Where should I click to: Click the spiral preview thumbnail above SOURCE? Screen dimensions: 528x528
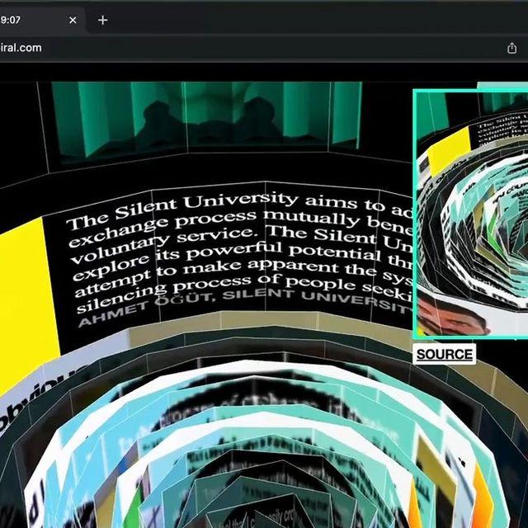tap(471, 214)
